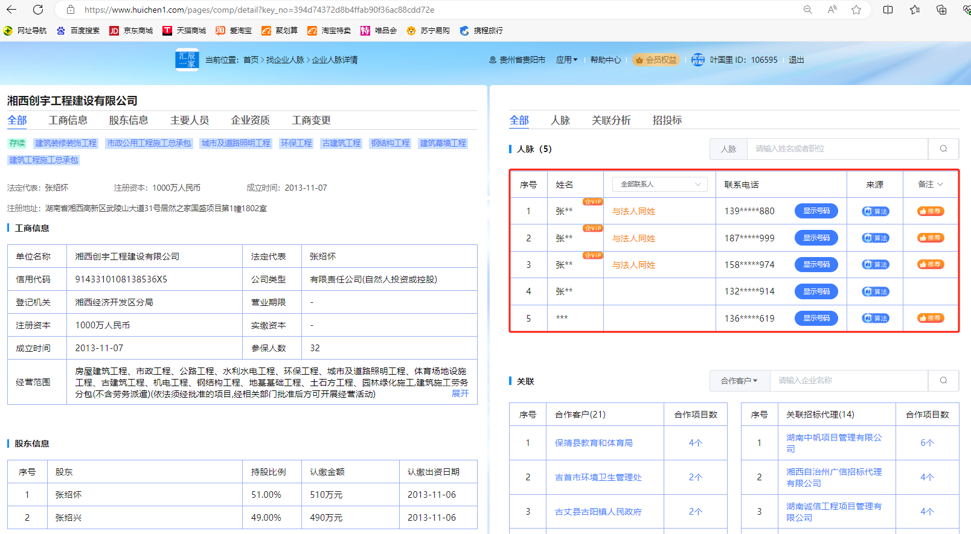
Task: Show number for 187*****999
Action: coord(816,238)
